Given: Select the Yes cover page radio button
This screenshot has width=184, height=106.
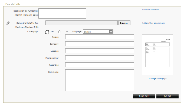Looking at the screenshot, I should coord(47,32).
